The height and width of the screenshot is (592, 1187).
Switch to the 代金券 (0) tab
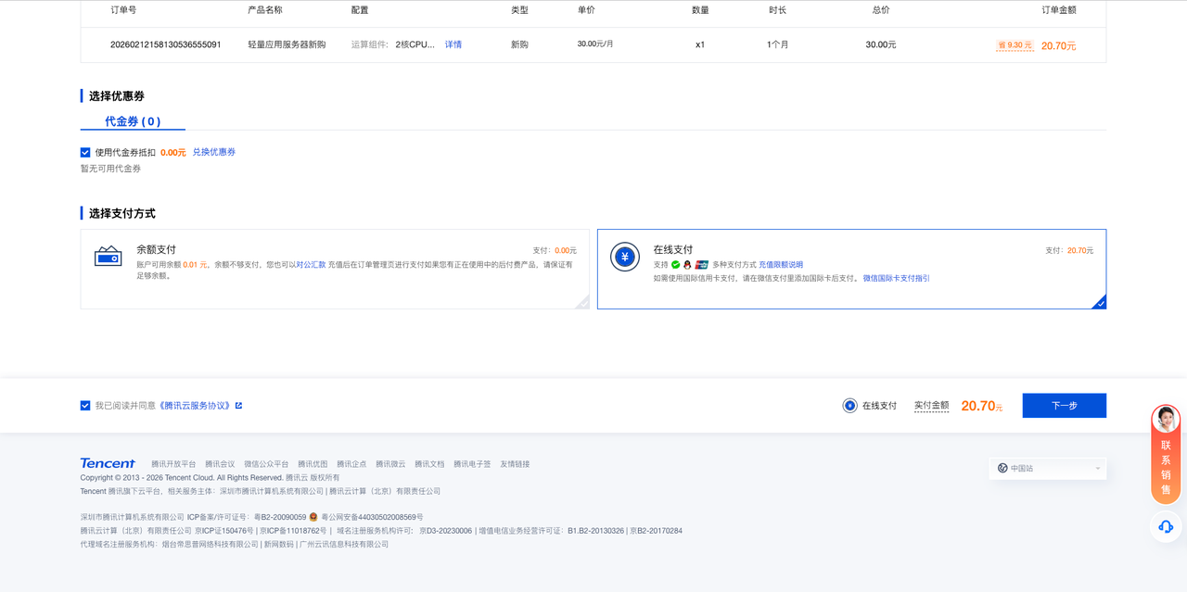tap(133, 121)
